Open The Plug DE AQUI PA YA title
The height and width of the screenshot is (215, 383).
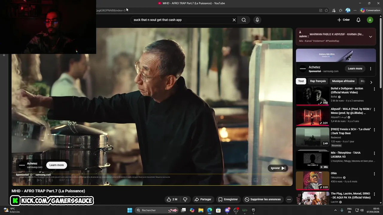(x=350, y=196)
